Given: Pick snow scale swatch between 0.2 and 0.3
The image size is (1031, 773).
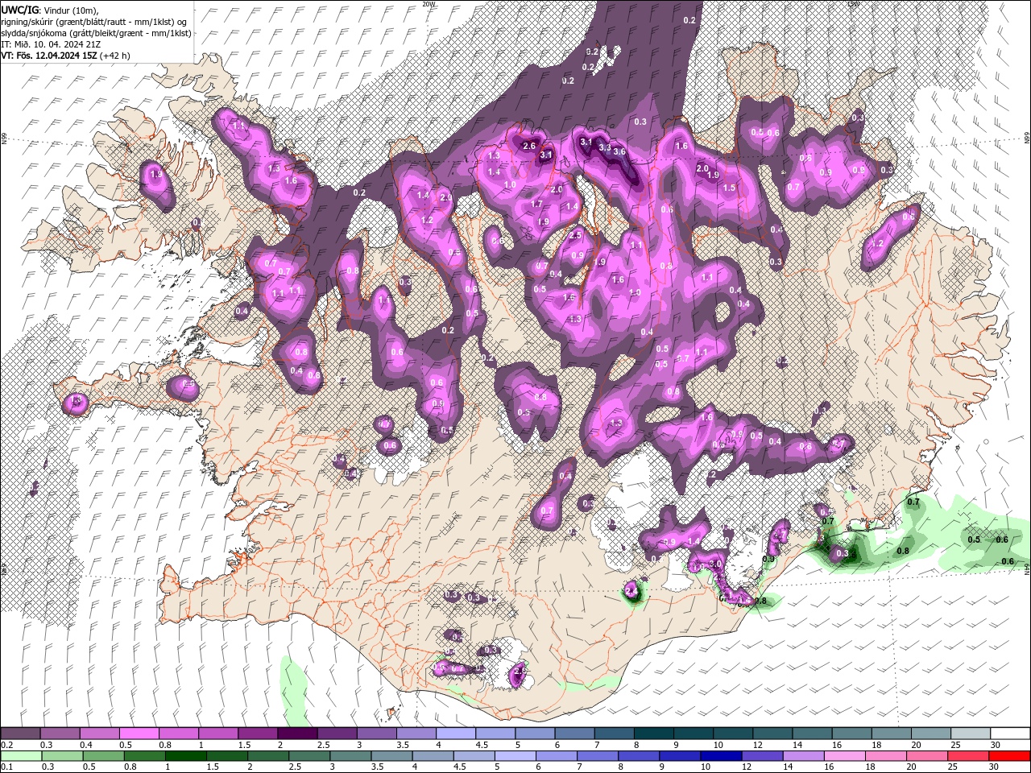Looking at the screenshot, I should click(20, 734).
